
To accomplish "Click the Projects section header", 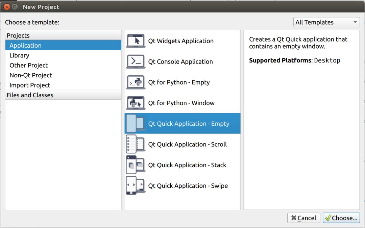I will [18, 35].
